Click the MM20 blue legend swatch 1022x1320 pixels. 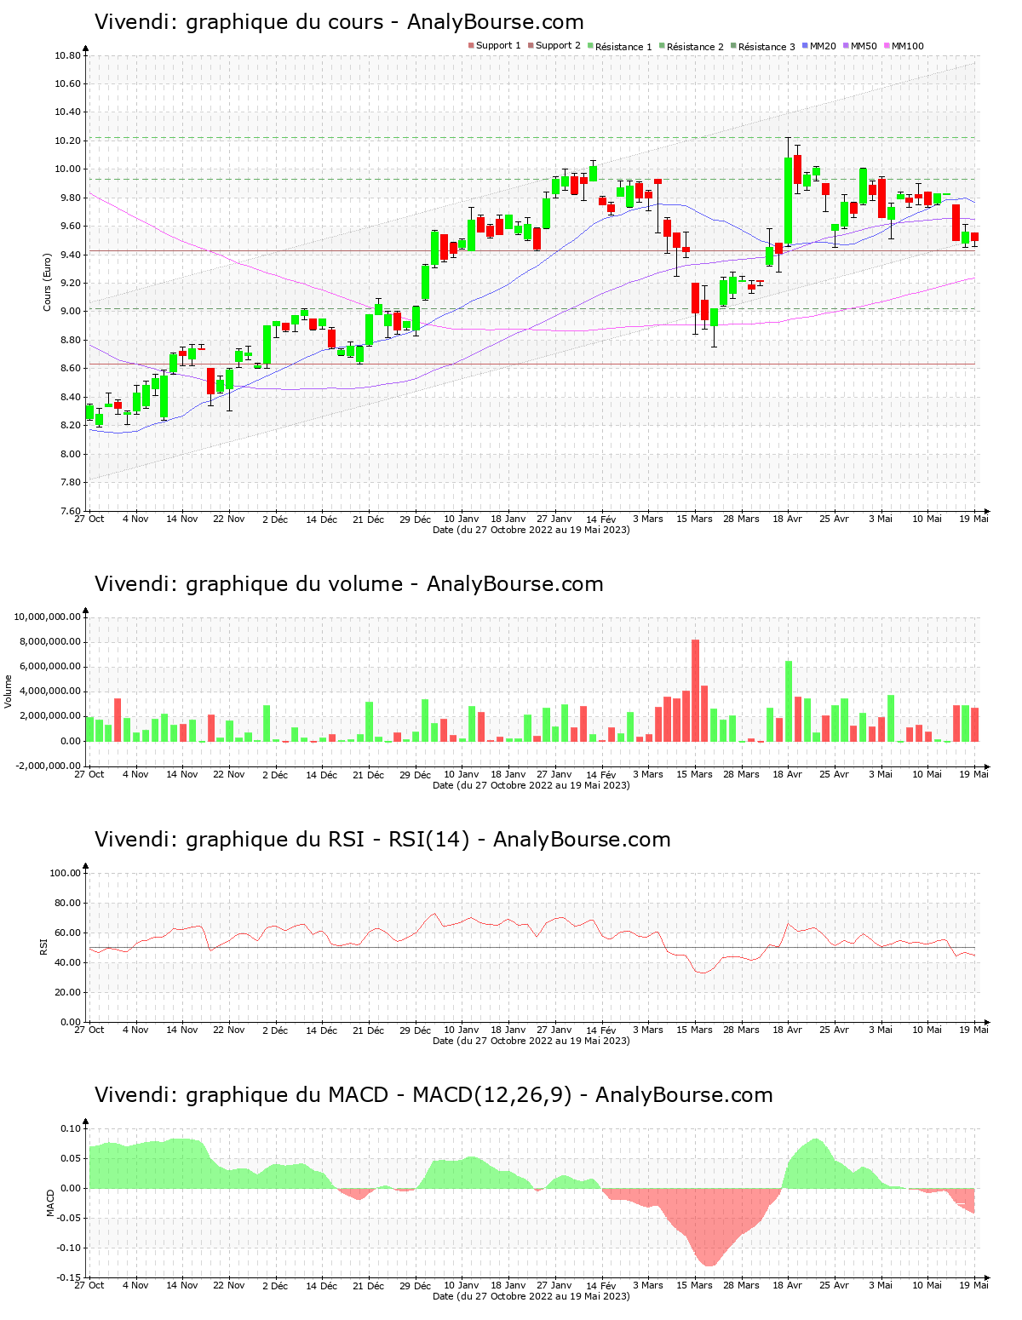[805, 46]
